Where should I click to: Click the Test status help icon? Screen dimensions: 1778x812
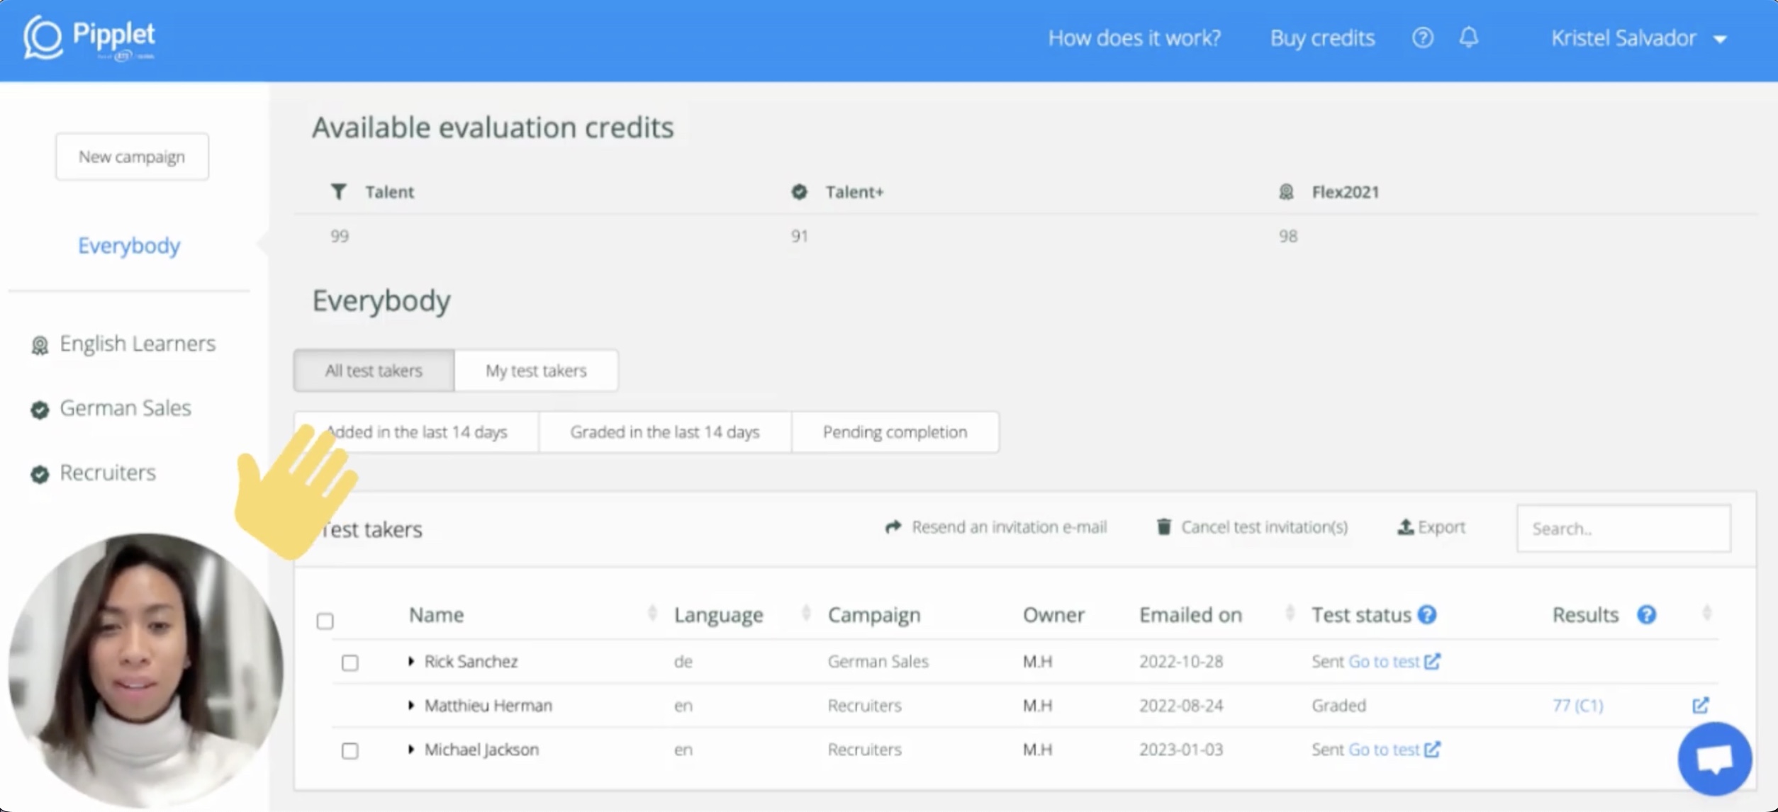[1427, 614]
